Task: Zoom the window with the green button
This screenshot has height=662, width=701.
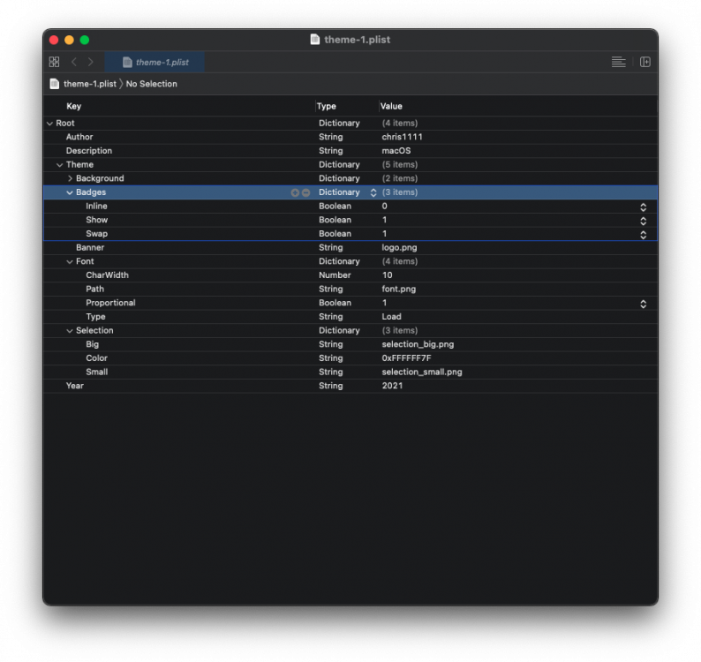Action: [85, 40]
